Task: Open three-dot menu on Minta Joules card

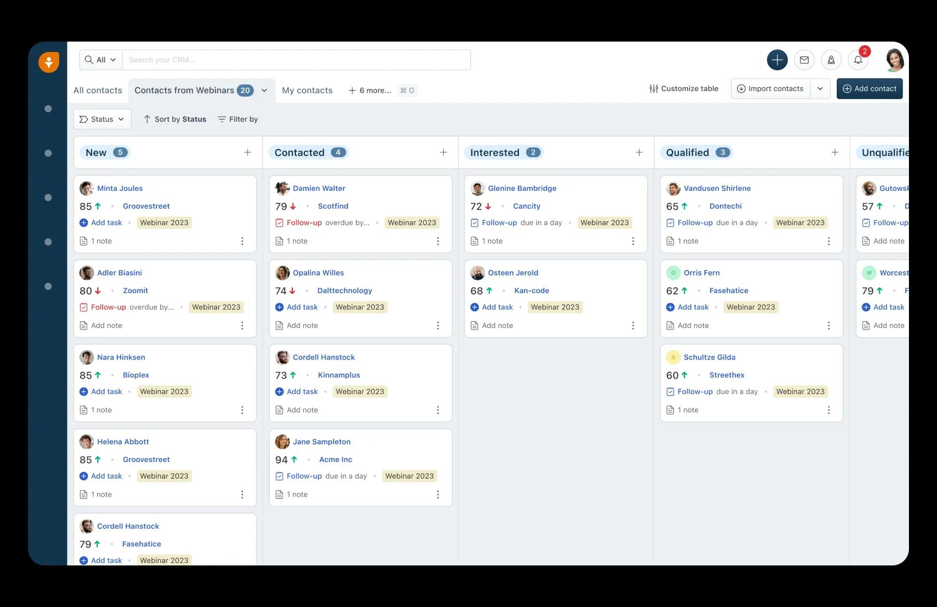Action: click(x=242, y=241)
